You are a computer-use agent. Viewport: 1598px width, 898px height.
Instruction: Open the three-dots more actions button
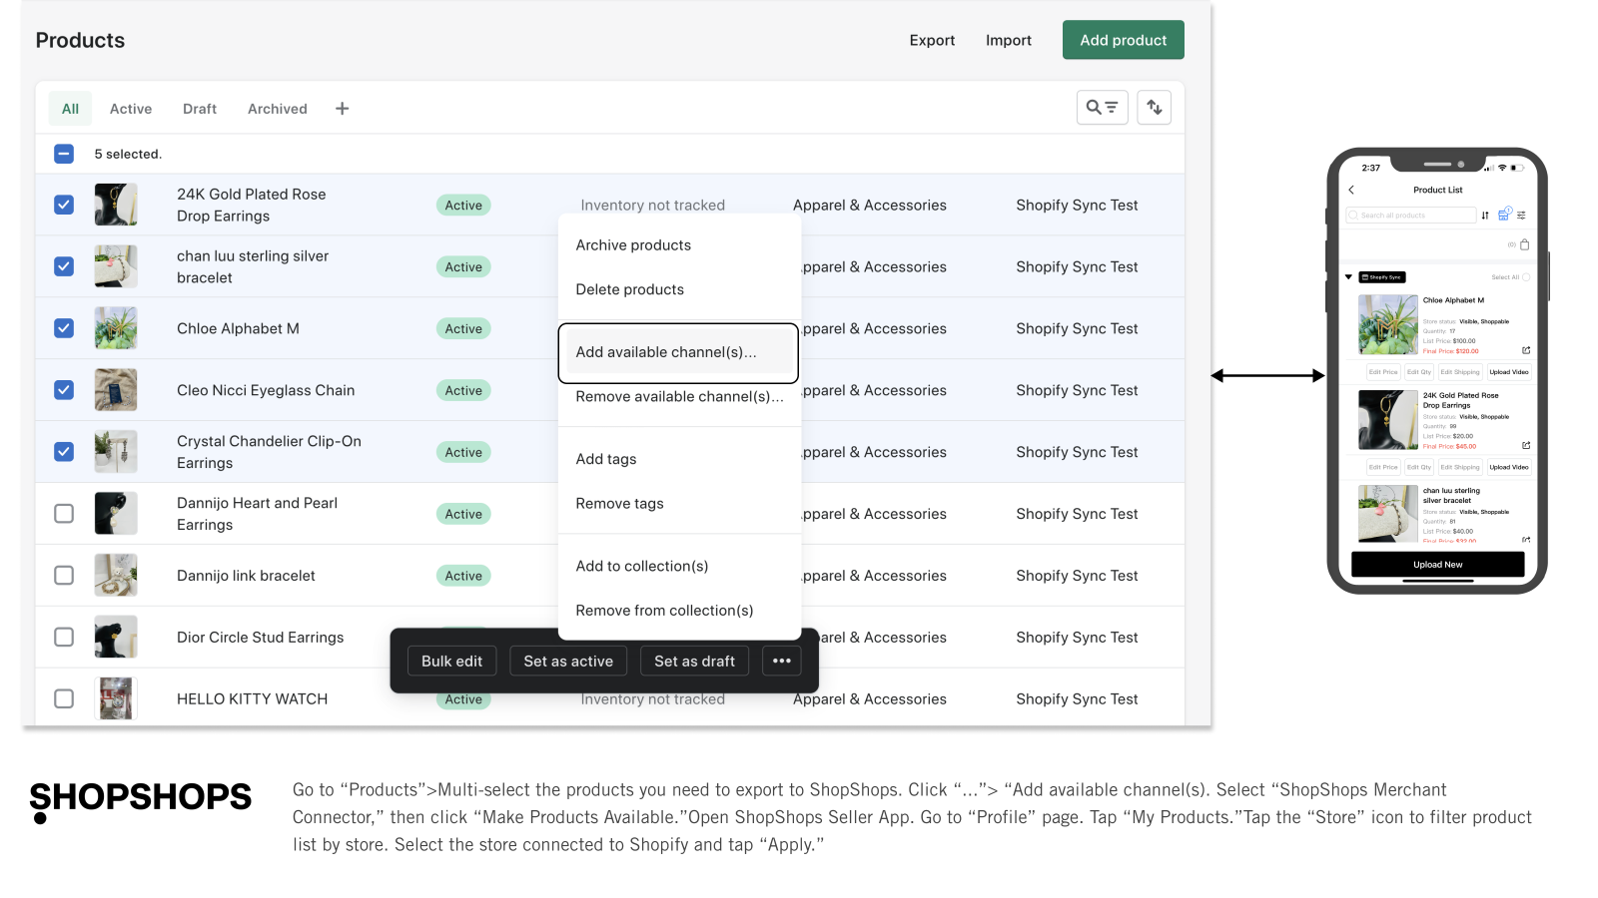tap(781, 661)
